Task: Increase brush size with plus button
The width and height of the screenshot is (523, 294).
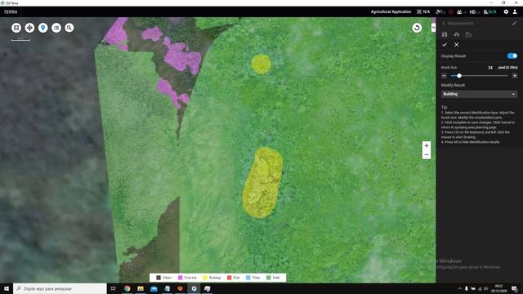Action: (x=515, y=76)
